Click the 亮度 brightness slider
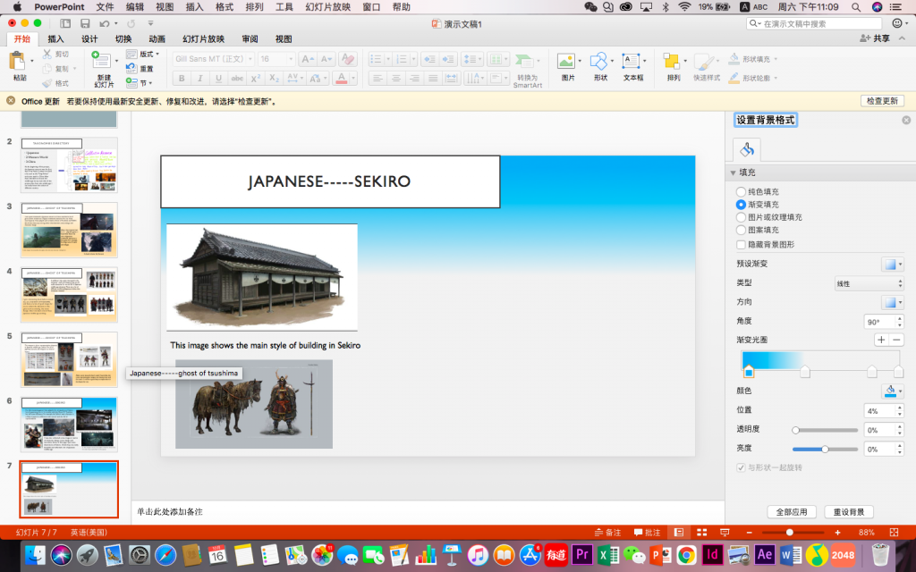Viewport: 916px width, 572px height. coord(825,449)
